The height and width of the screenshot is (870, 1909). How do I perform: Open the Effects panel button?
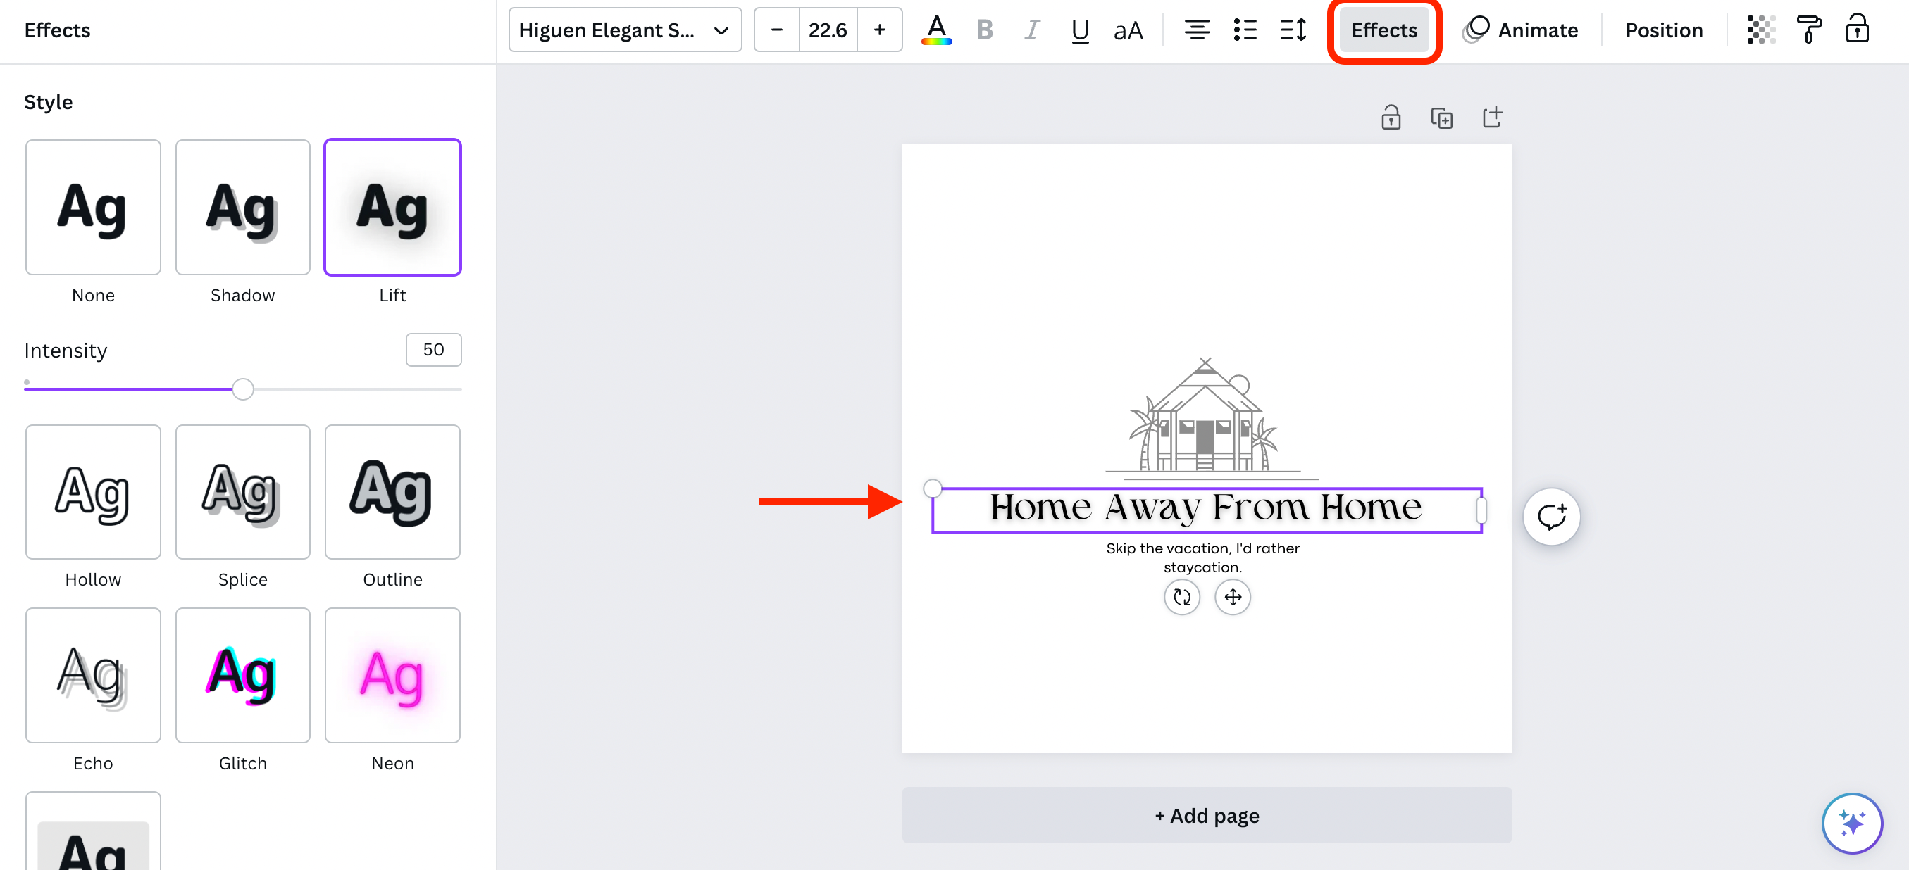[1383, 30]
